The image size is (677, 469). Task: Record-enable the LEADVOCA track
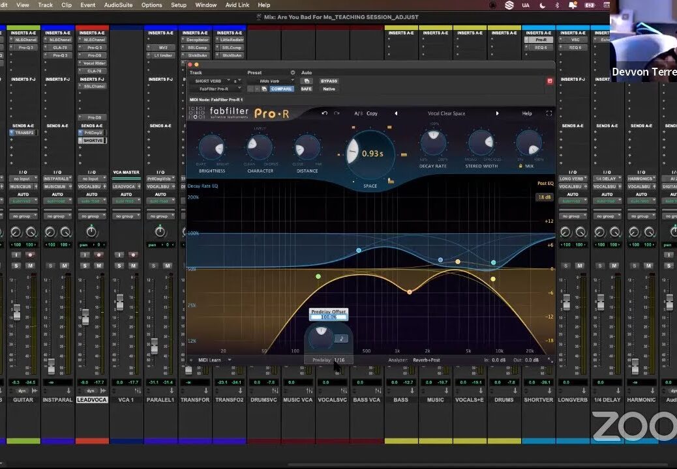tap(99, 255)
